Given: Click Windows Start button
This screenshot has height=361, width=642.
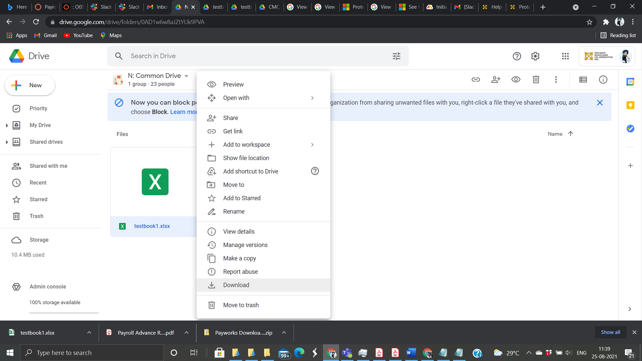Looking at the screenshot, I should (x=10, y=353).
